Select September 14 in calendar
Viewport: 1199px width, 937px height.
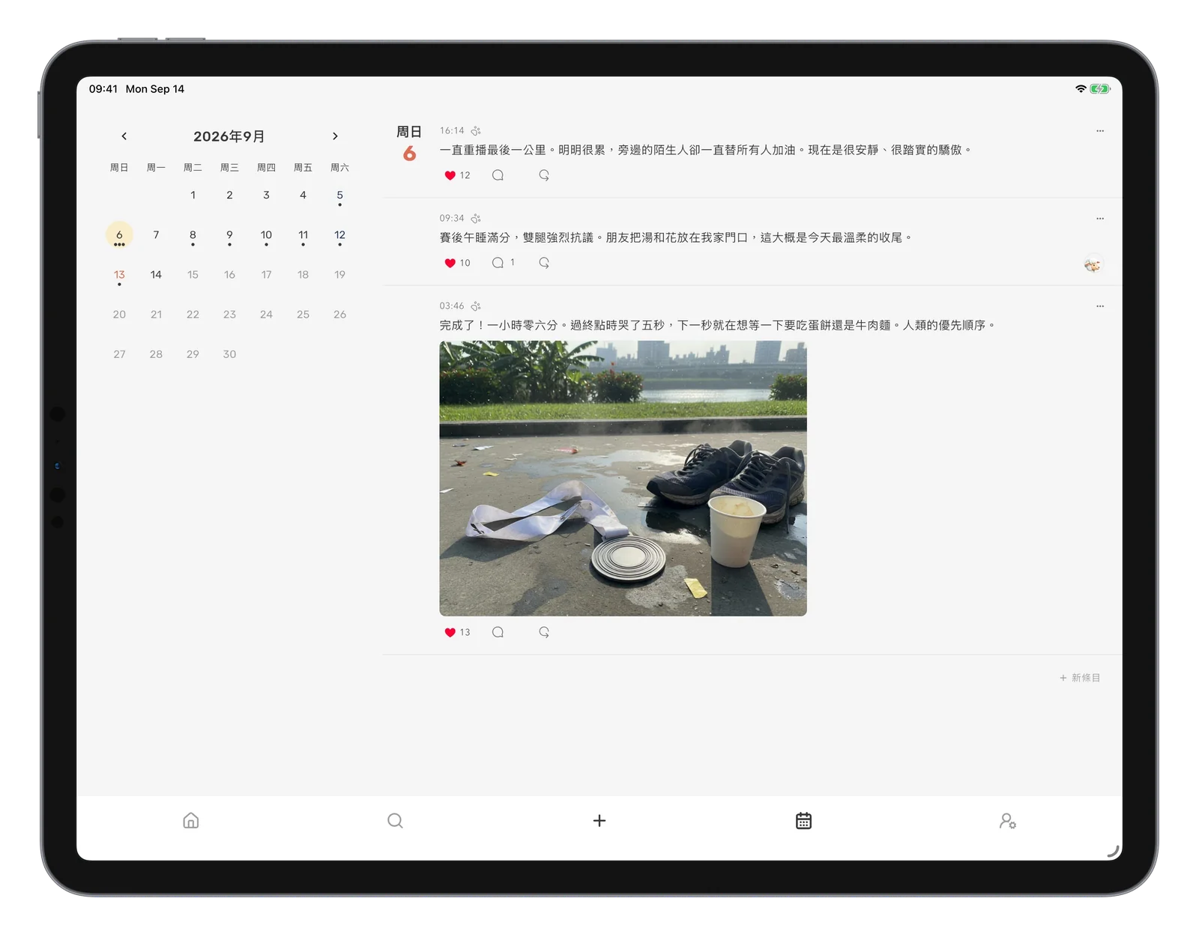pyautogui.click(x=156, y=275)
